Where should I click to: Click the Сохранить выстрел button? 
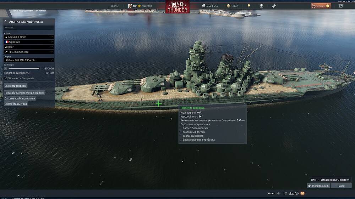(16, 104)
